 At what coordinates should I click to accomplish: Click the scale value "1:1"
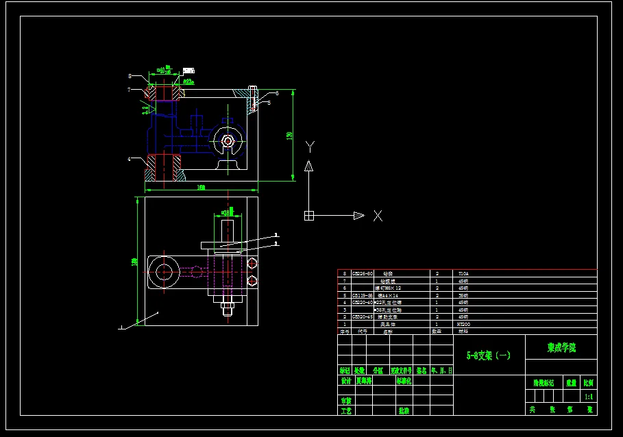click(x=589, y=397)
